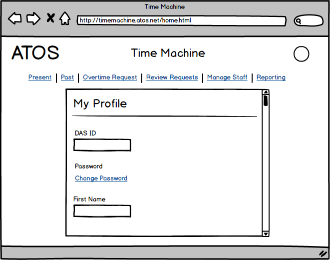Screen dimensions: 330x260
Task: Open the Reporting section
Action: point(271,77)
